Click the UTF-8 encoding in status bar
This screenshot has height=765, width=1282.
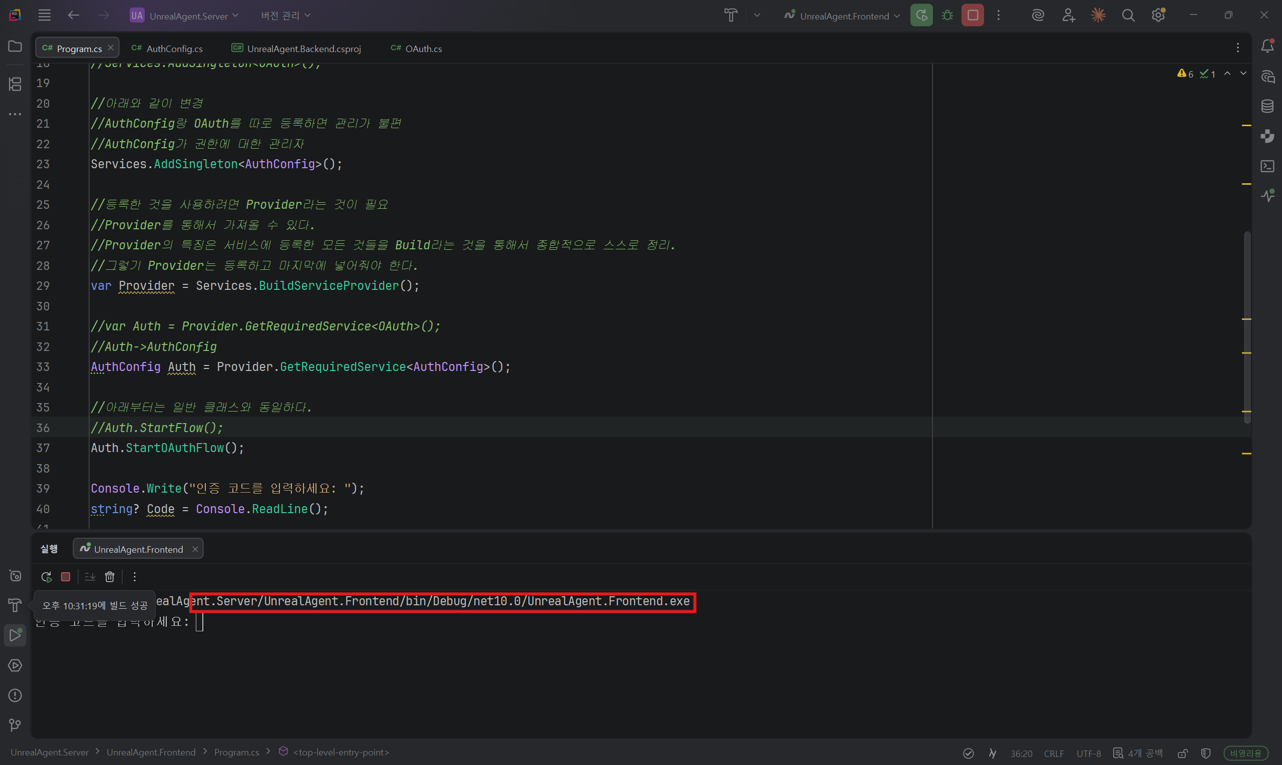click(x=1088, y=753)
